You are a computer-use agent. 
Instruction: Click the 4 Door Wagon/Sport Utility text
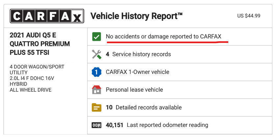(37, 70)
